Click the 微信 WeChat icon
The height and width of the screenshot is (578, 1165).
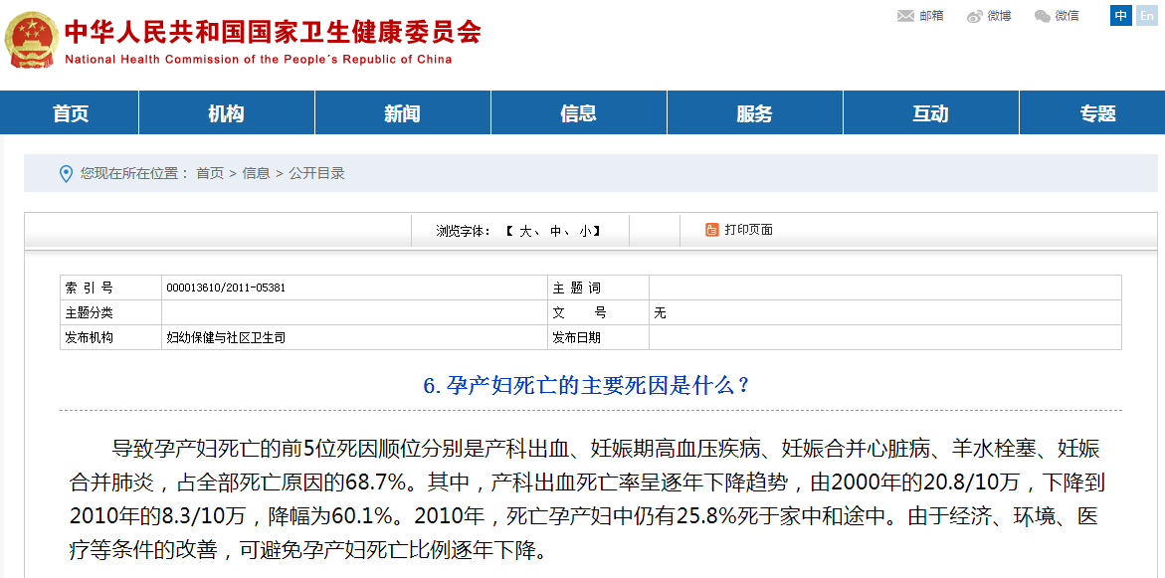[x=1042, y=16]
